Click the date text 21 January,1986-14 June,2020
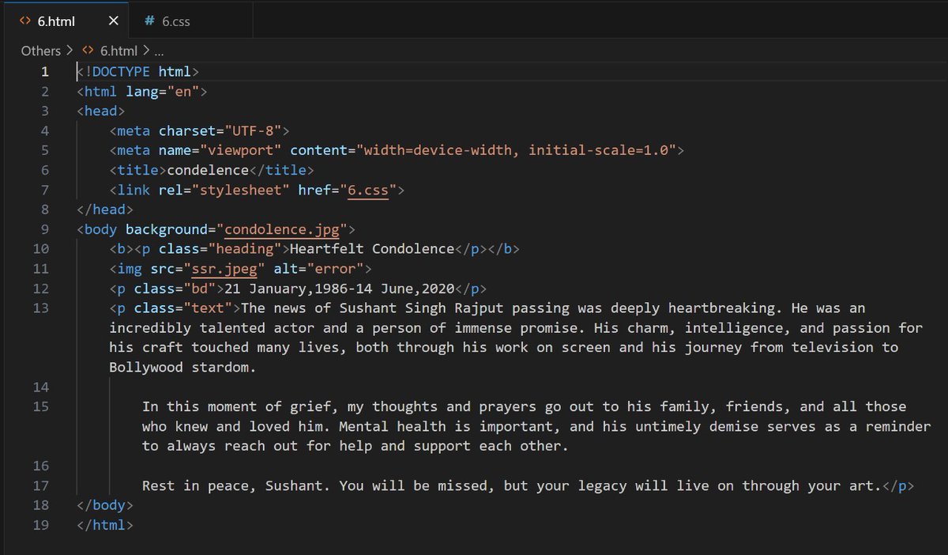The height and width of the screenshot is (555, 948). click(x=340, y=289)
